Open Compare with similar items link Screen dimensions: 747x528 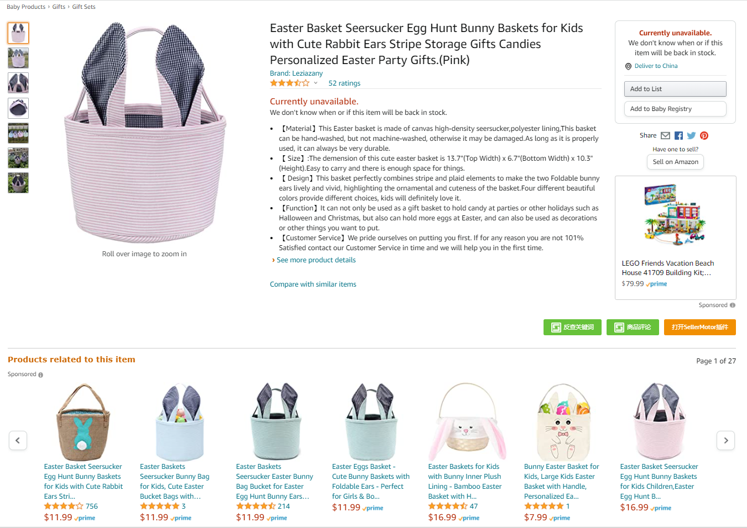[x=313, y=284]
